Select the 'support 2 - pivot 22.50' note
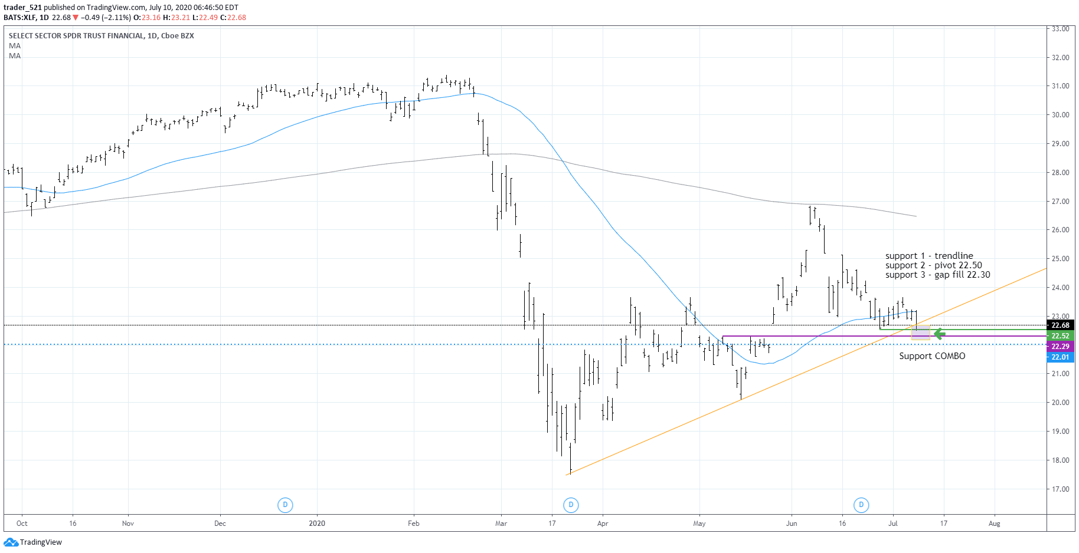 [x=933, y=265]
